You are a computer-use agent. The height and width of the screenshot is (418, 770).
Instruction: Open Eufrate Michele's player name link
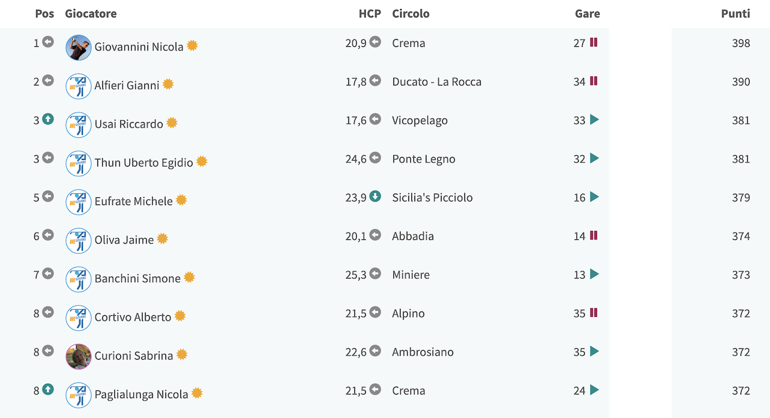(134, 201)
